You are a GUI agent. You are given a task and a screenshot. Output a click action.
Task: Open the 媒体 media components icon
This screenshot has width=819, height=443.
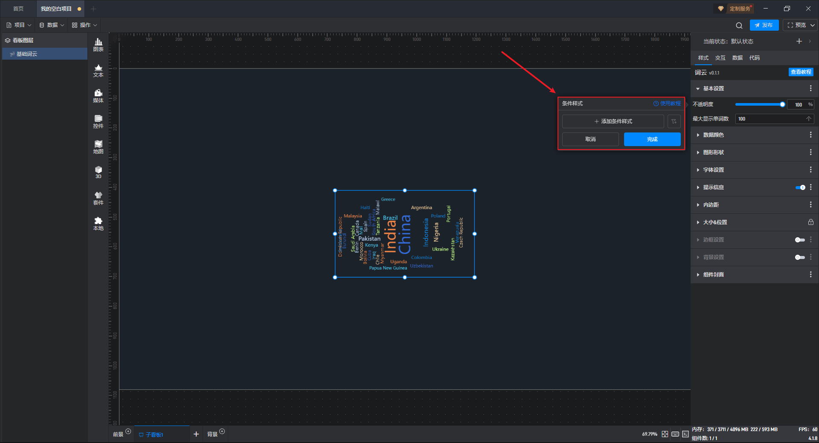tap(98, 96)
